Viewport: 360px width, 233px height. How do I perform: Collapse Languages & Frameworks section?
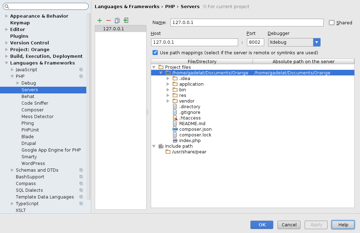[7, 63]
